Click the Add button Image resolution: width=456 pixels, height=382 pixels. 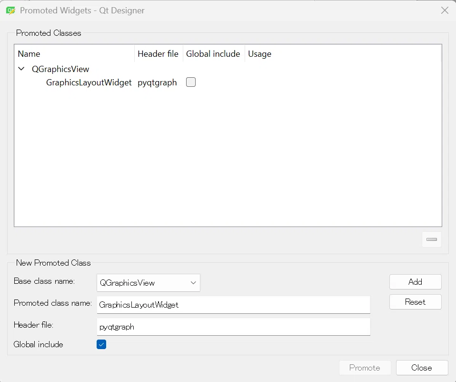pyautogui.click(x=415, y=282)
